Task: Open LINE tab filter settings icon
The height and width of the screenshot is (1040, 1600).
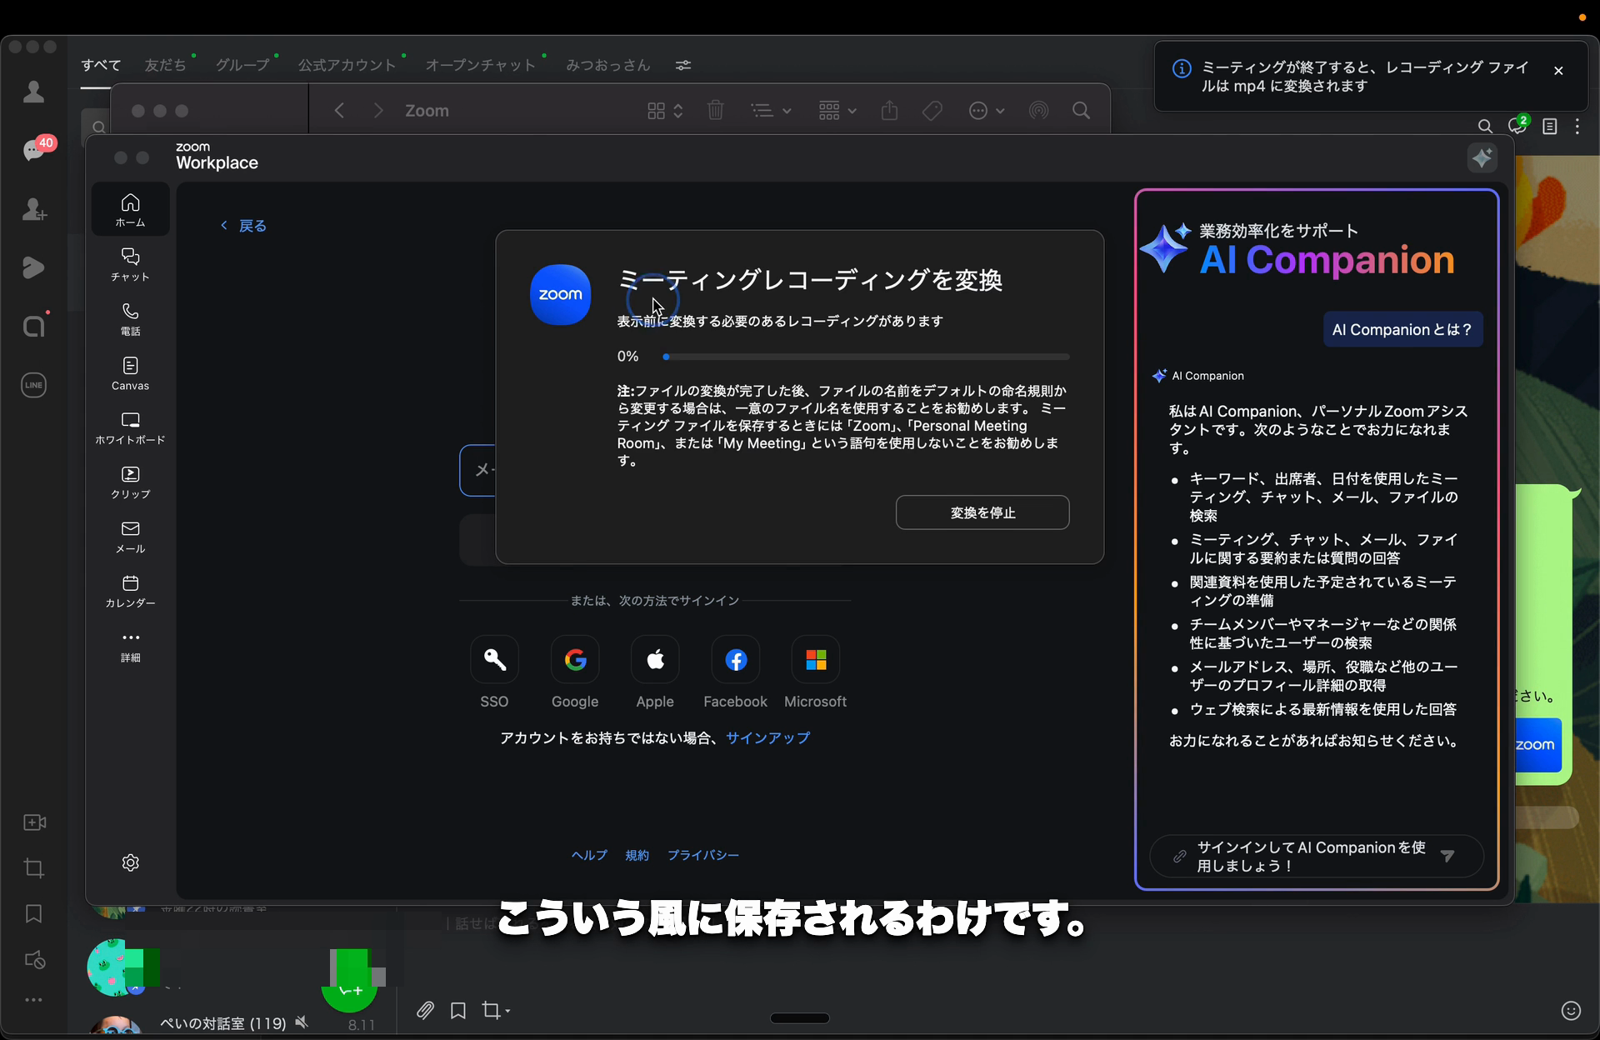Action: (x=683, y=65)
